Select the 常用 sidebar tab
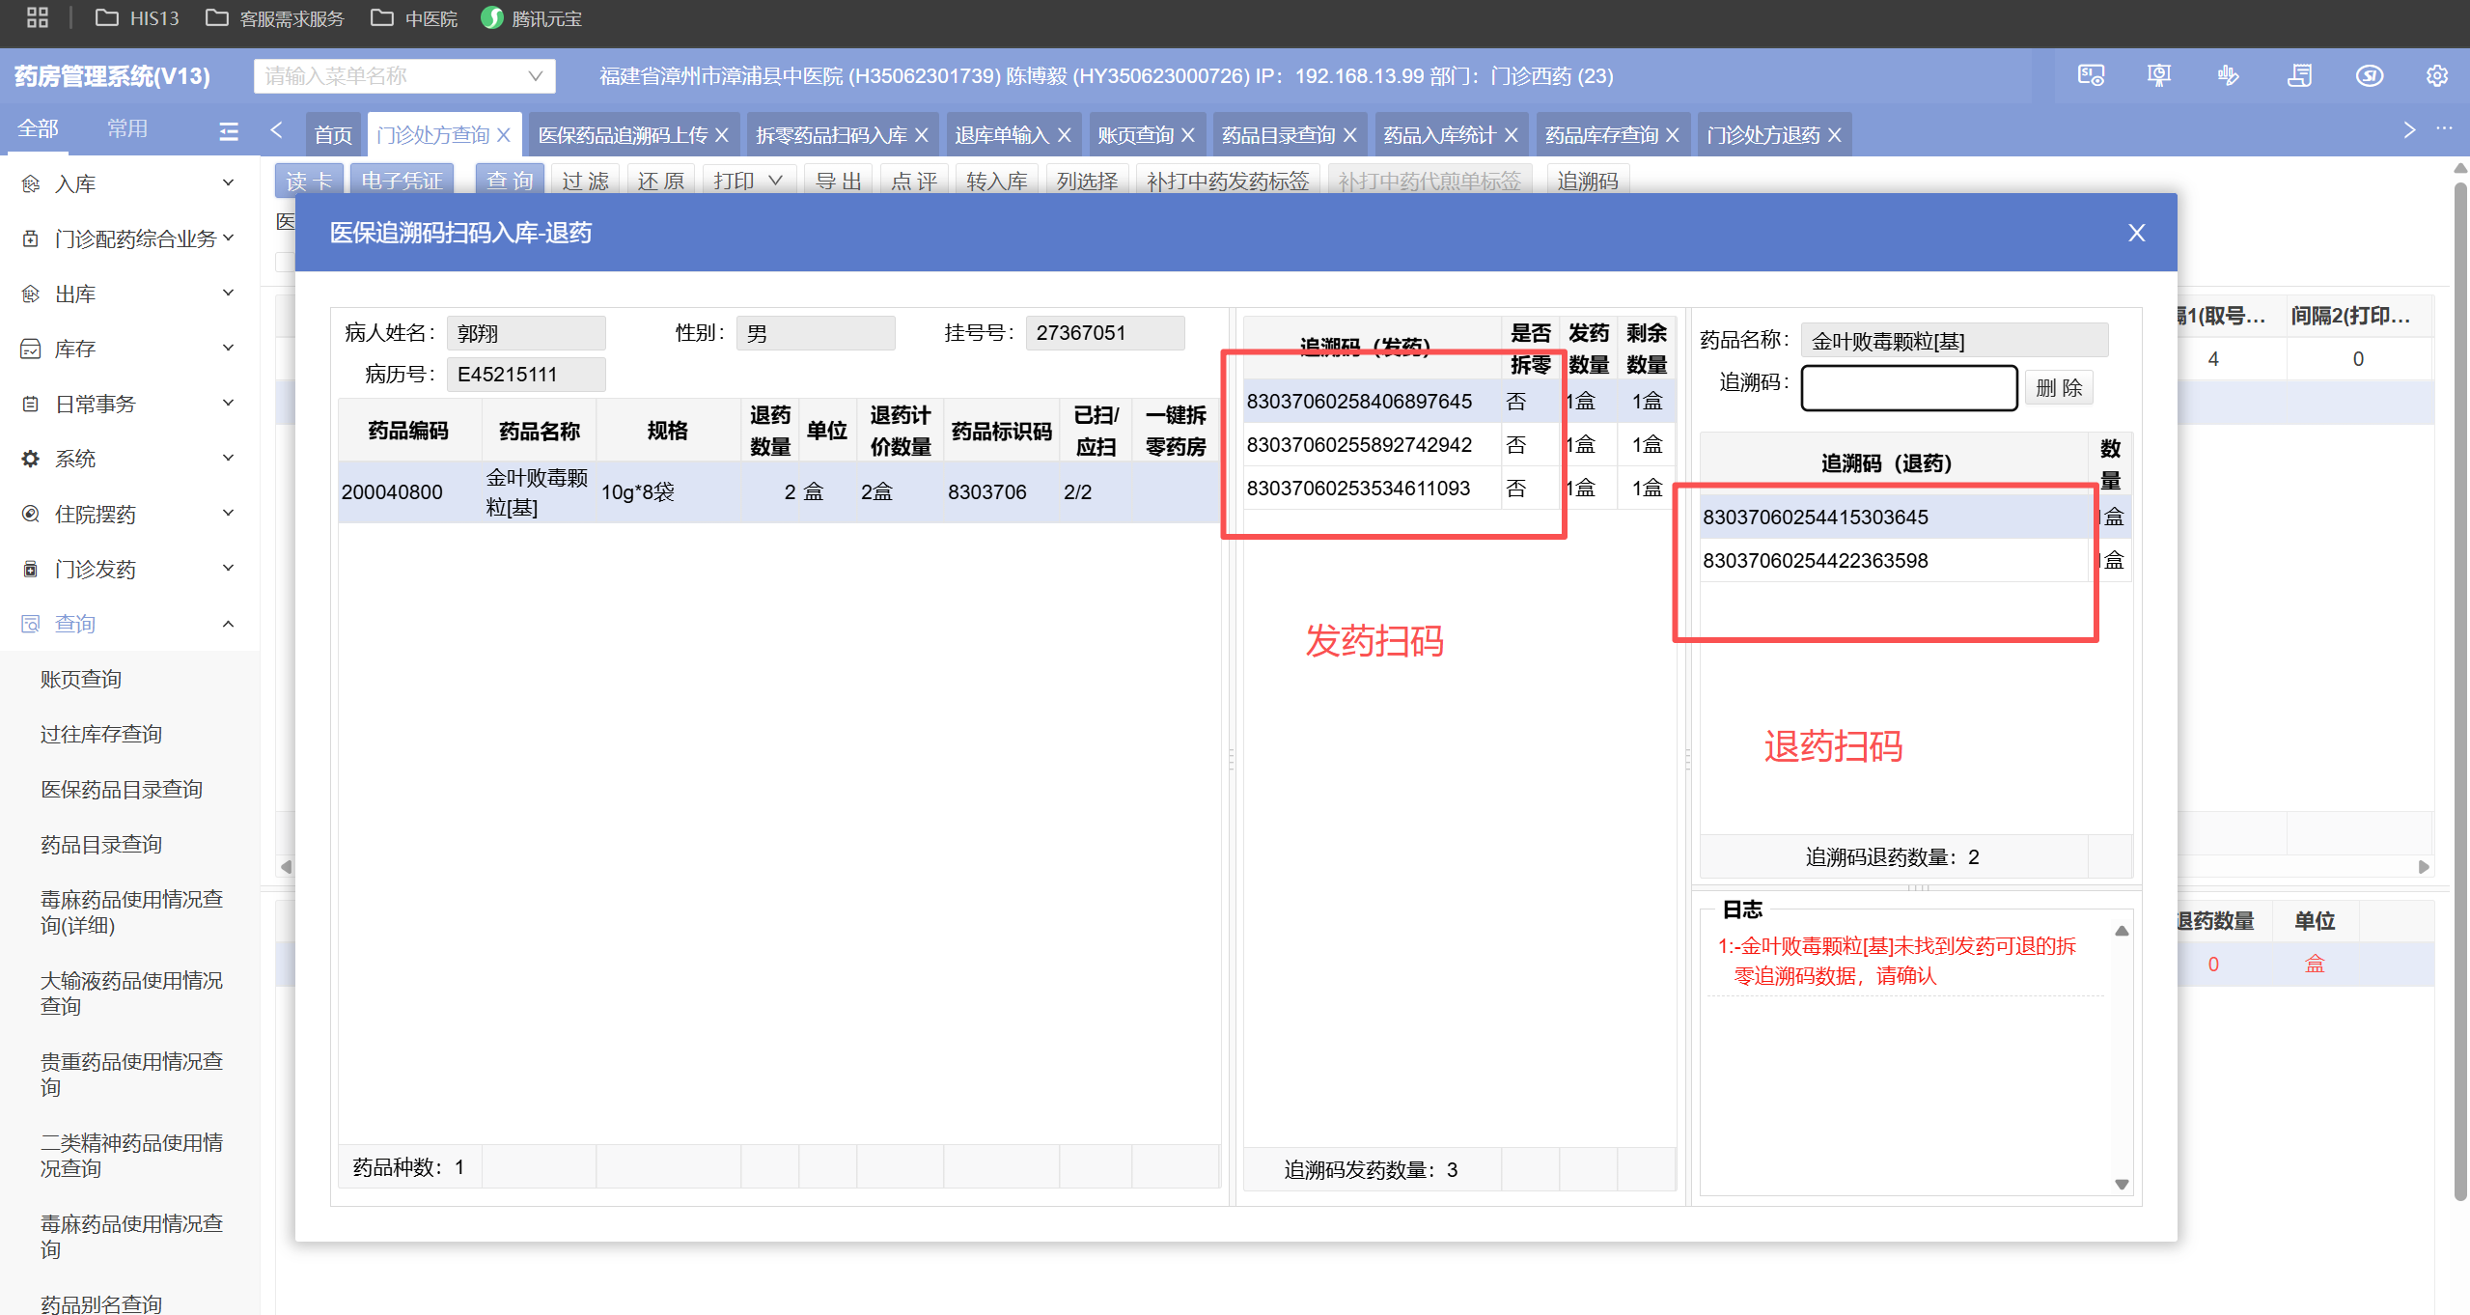2470x1315 pixels. (x=126, y=128)
